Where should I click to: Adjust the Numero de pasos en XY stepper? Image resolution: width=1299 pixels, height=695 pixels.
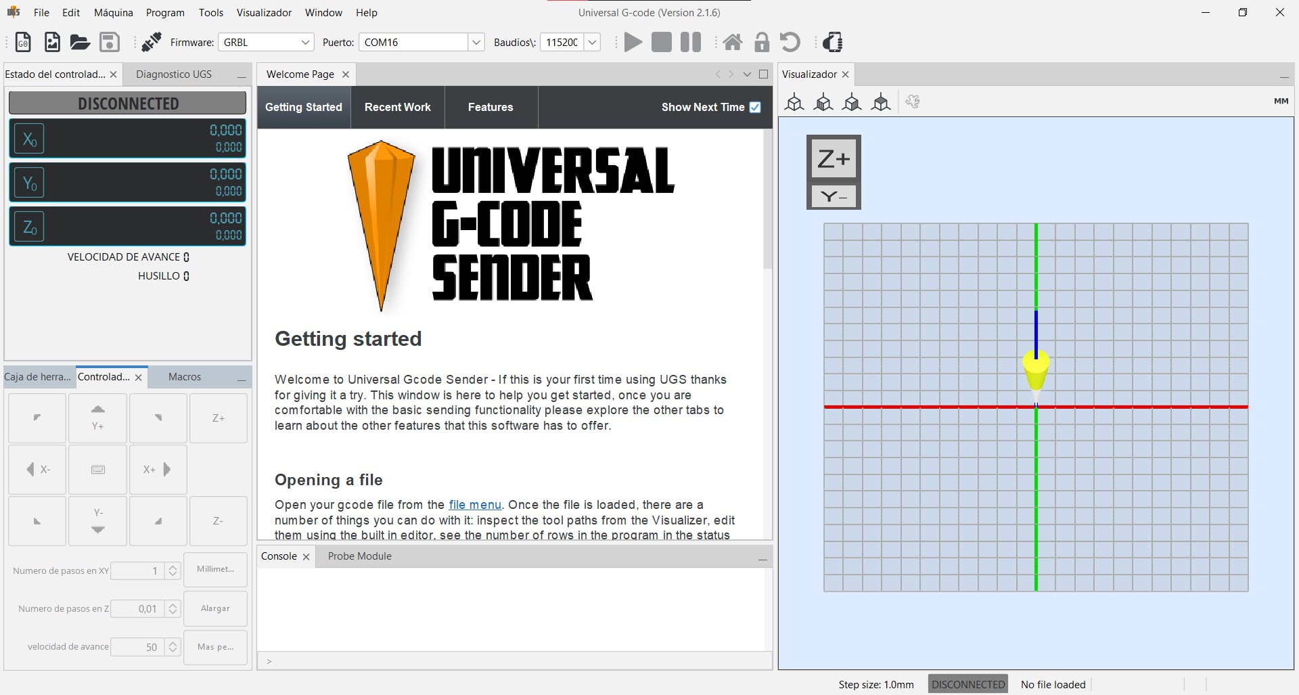[173, 571]
